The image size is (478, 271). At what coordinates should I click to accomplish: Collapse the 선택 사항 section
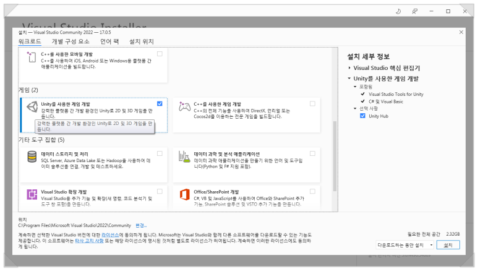tap(355, 108)
